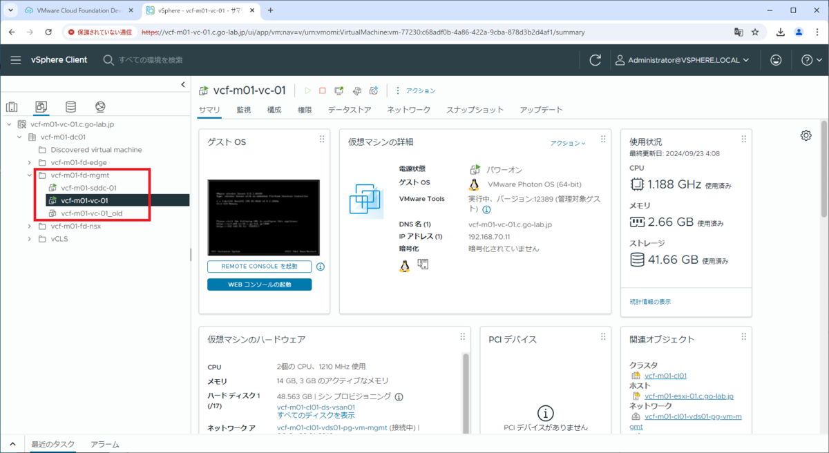Screen dimensions: 829x453
Task: Open 最近のタスク bottom tab
Action: click(52, 444)
